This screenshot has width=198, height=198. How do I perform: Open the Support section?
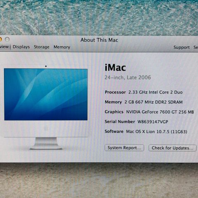181,47
